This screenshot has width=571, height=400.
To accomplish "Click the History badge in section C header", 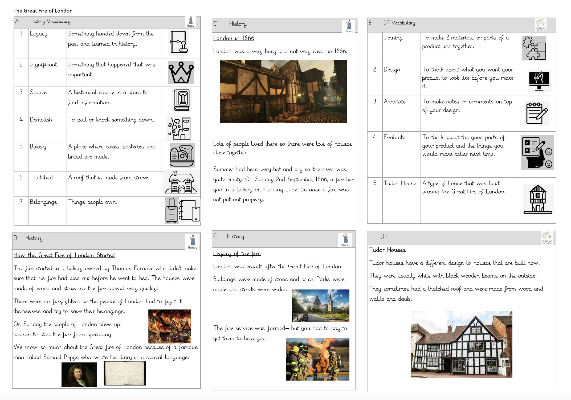I will pyautogui.click(x=349, y=26).
